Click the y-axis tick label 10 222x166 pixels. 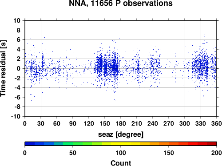[x=17, y=20]
